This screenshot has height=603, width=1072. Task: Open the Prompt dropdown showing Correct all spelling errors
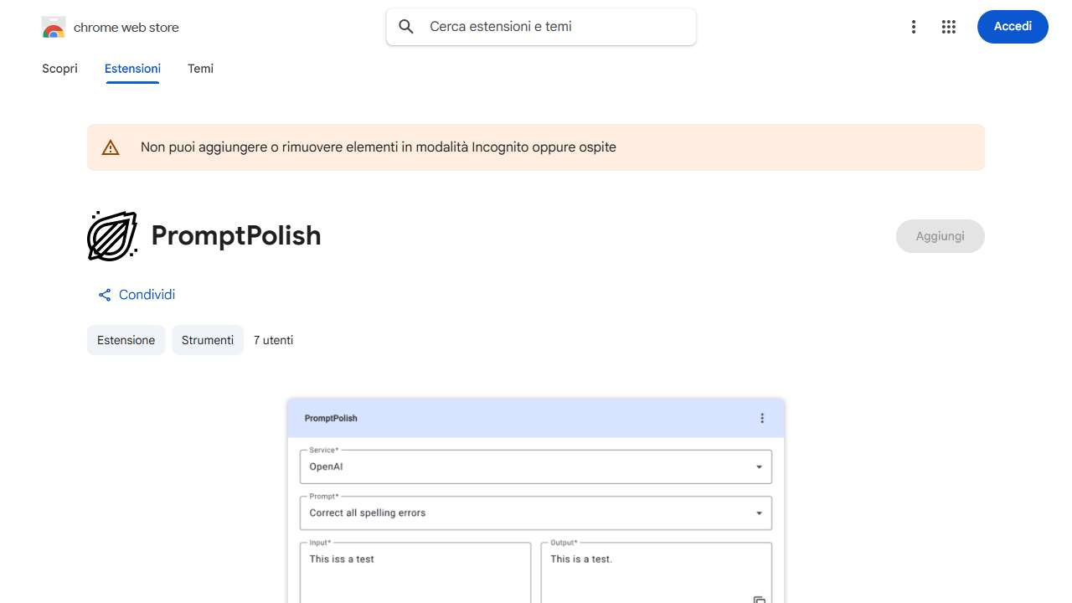click(x=535, y=513)
